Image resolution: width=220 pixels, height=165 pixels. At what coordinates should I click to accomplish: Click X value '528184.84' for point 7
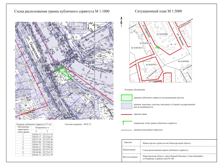pos(36,150)
